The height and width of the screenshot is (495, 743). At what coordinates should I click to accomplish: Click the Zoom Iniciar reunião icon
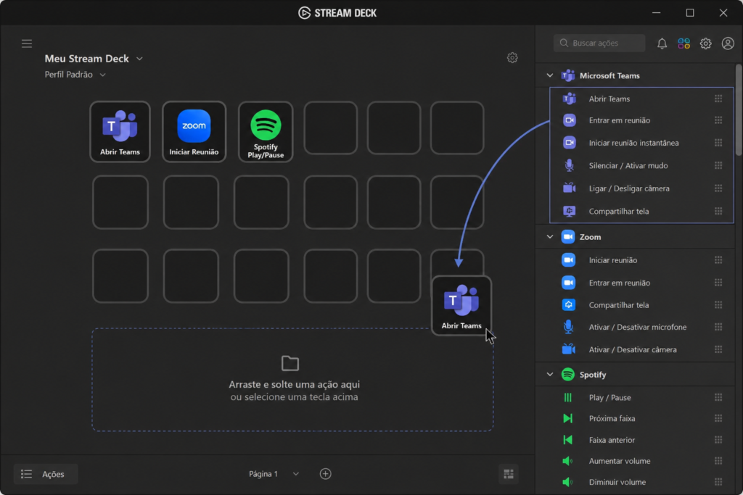click(x=568, y=259)
